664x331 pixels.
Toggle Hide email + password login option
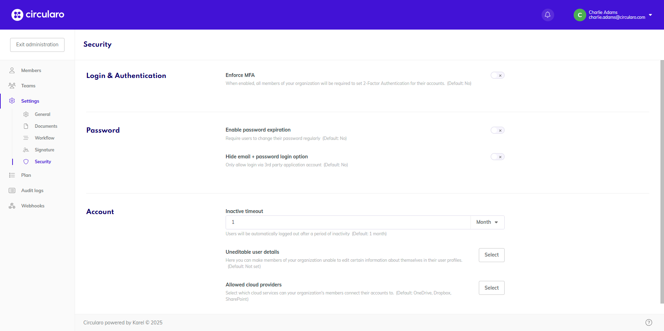click(497, 157)
